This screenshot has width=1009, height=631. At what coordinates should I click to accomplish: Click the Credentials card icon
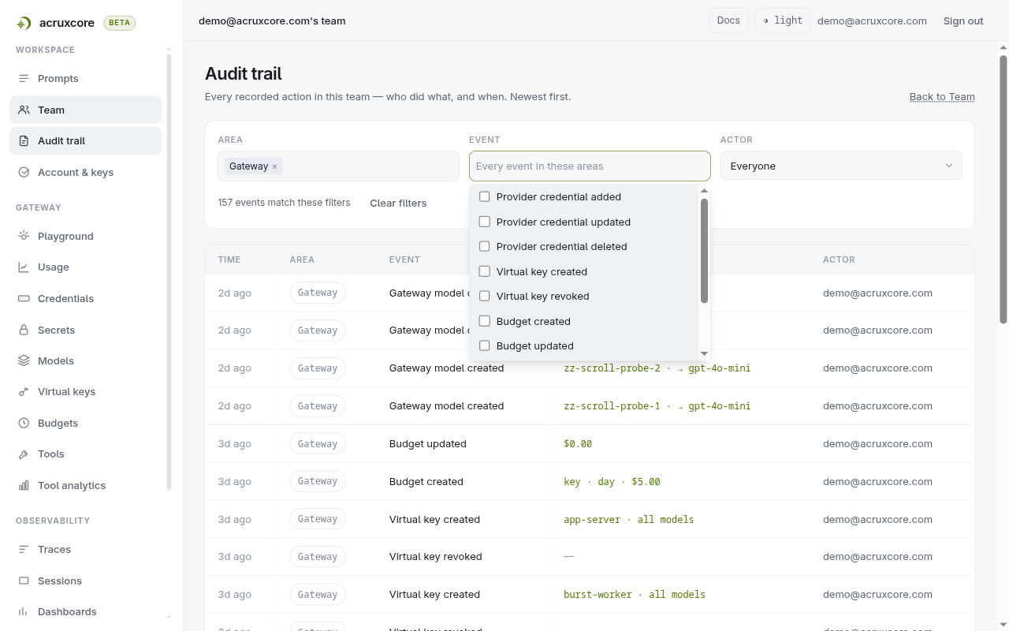coord(24,299)
